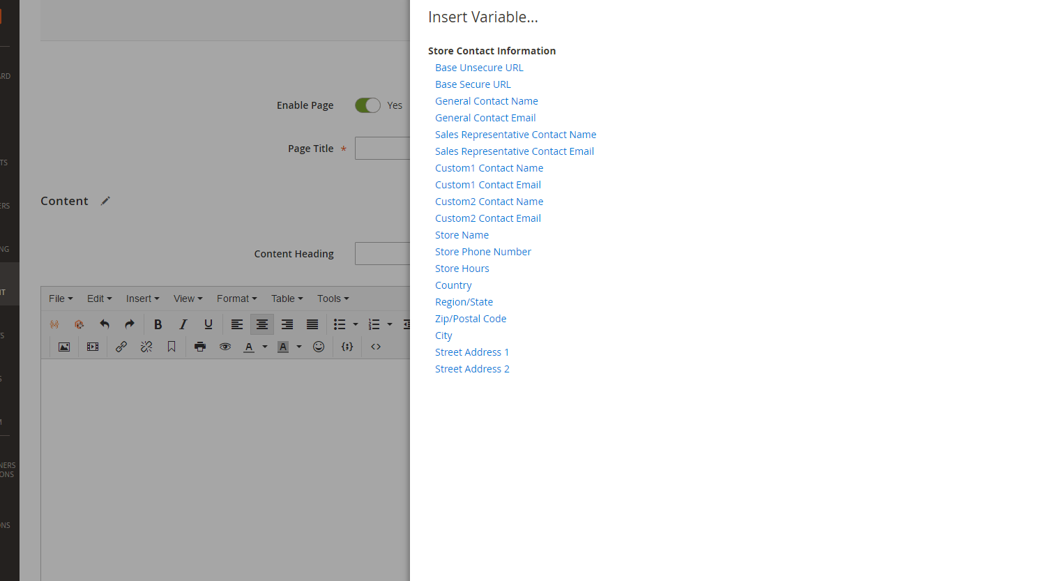Image resolution: width=1041 pixels, height=581 pixels.
Task: Insert the Custom2 Contact Email variable
Action: [488, 218]
